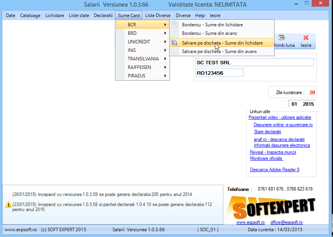Open Revisal - Inspectia muncii link
This screenshot has width=333, height=237.
point(273,152)
